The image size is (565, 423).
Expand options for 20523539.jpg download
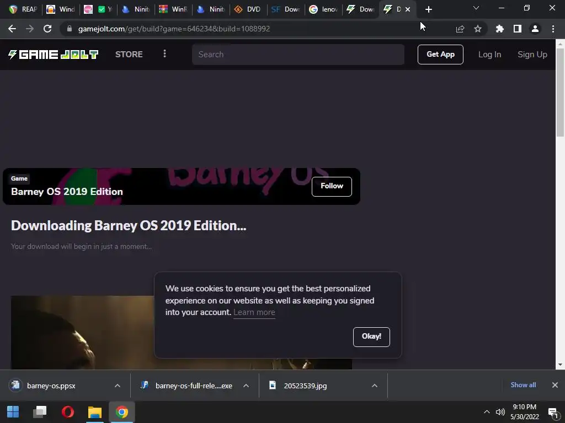pyautogui.click(x=375, y=386)
